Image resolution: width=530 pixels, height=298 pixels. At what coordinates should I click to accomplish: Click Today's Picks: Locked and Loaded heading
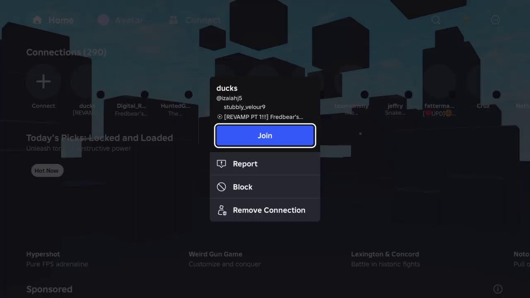click(x=99, y=138)
